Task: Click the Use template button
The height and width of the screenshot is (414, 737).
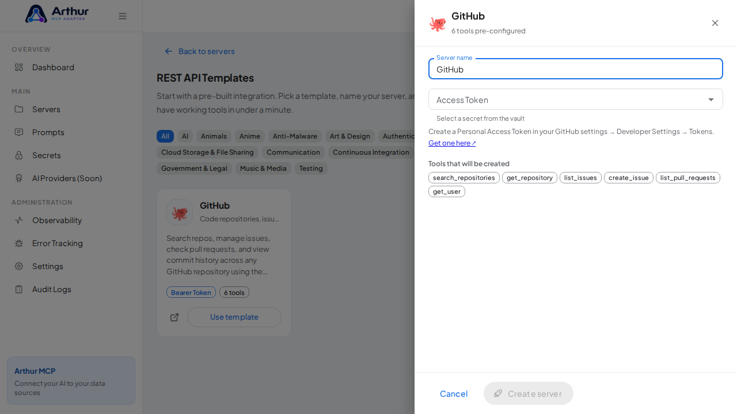Action: click(234, 317)
